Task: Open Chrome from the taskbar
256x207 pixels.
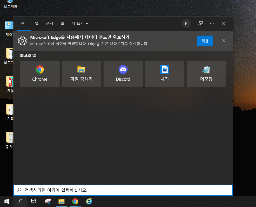Action: 75,201
